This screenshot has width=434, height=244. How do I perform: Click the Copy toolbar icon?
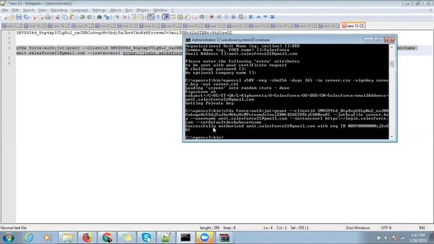coord(65,17)
